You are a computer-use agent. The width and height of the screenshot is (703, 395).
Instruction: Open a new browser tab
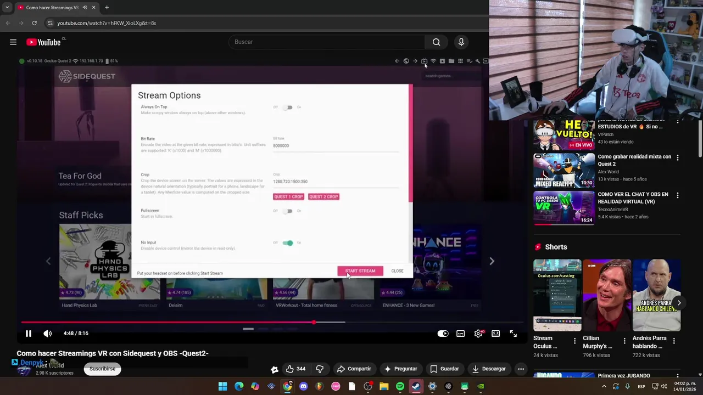pyautogui.click(x=107, y=8)
